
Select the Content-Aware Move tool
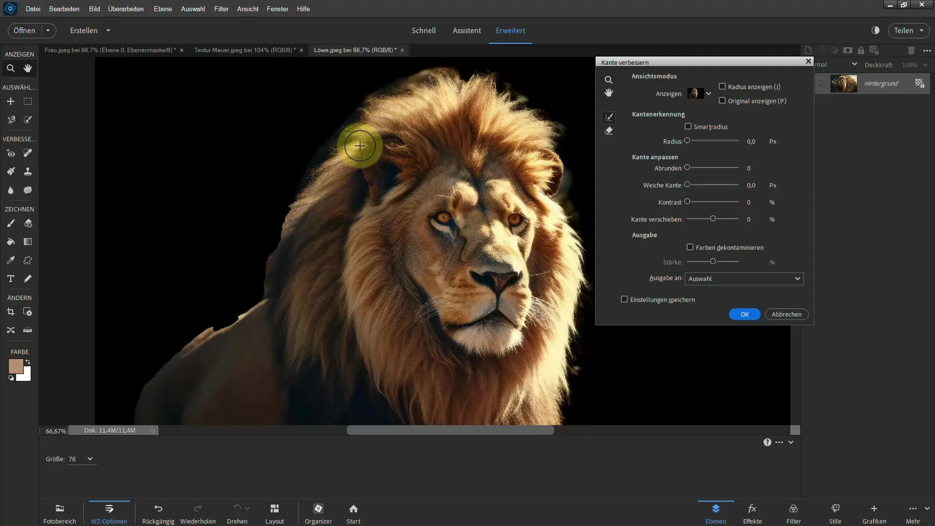(11, 330)
